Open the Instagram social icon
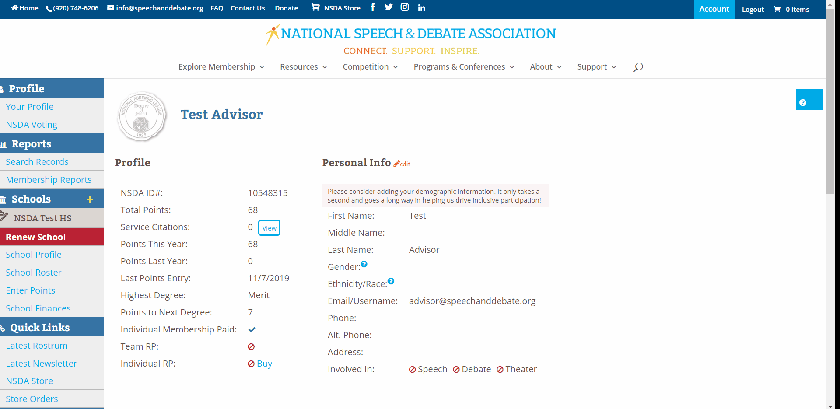 [405, 7]
